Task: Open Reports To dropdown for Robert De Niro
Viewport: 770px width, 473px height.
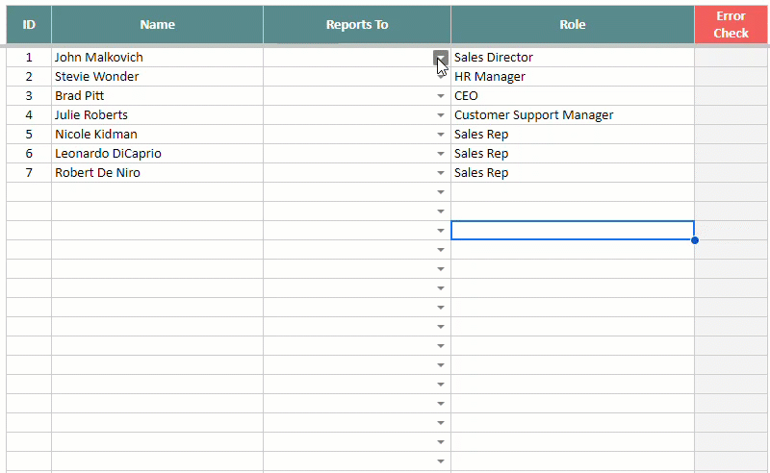Action: pyautogui.click(x=441, y=173)
